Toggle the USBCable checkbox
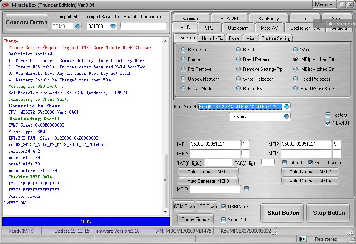 [224, 207]
